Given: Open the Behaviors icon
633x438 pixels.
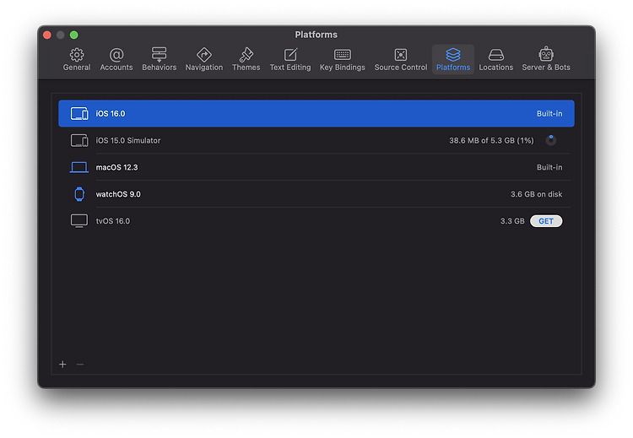Looking at the screenshot, I should coord(159,55).
